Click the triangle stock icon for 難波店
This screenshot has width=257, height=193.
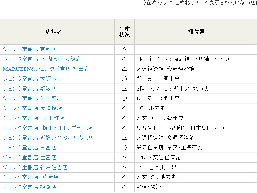pyautogui.click(x=124, y=89)
